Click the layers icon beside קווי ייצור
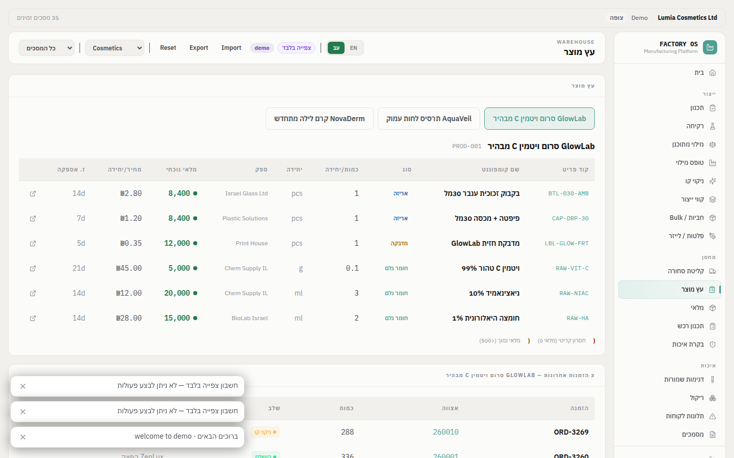The width and height of the screenshot is (734, 458). click(713, 199)
